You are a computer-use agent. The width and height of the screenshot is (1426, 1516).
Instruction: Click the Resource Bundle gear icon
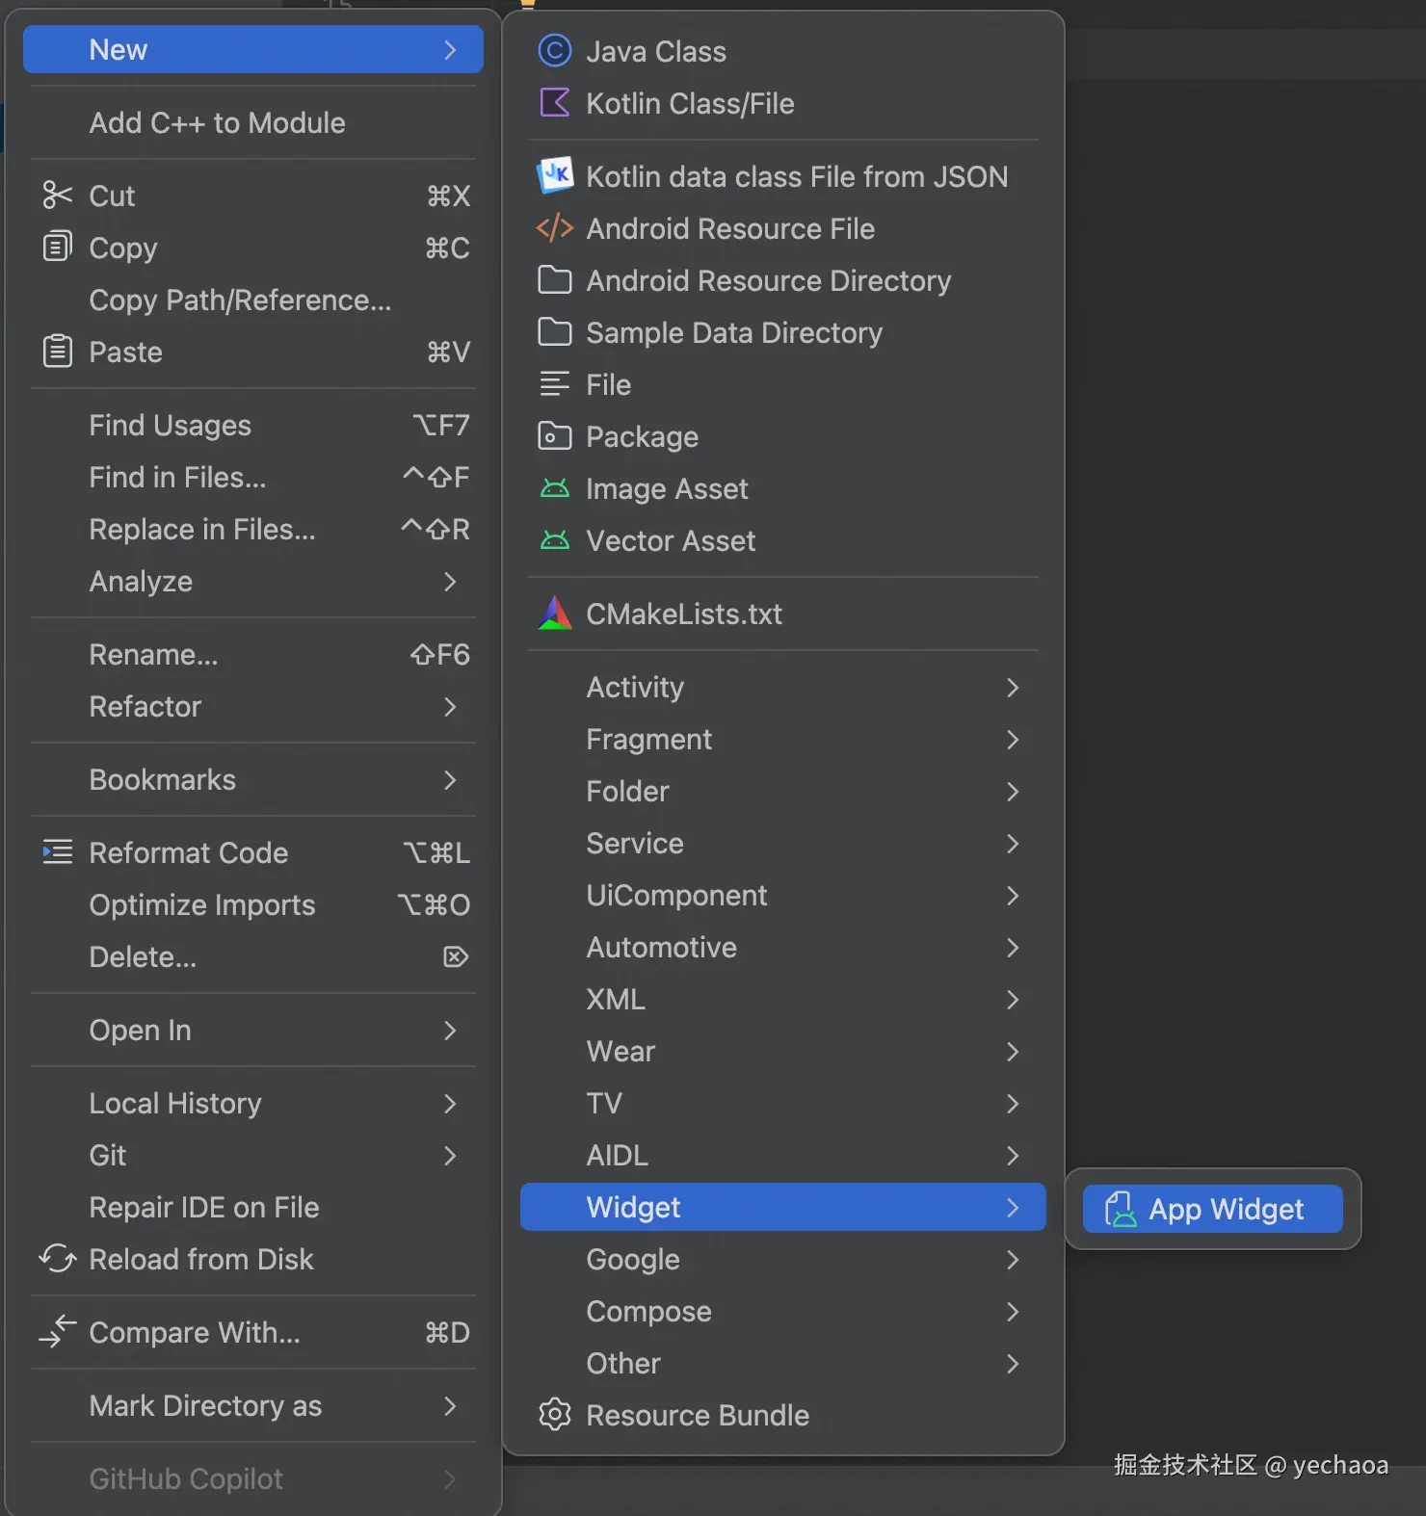pyautogui.click(x=554, y=1415)
